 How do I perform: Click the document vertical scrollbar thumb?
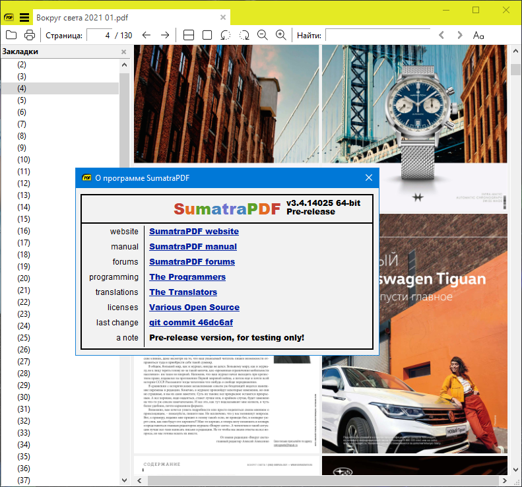click(x=515, y=69)
